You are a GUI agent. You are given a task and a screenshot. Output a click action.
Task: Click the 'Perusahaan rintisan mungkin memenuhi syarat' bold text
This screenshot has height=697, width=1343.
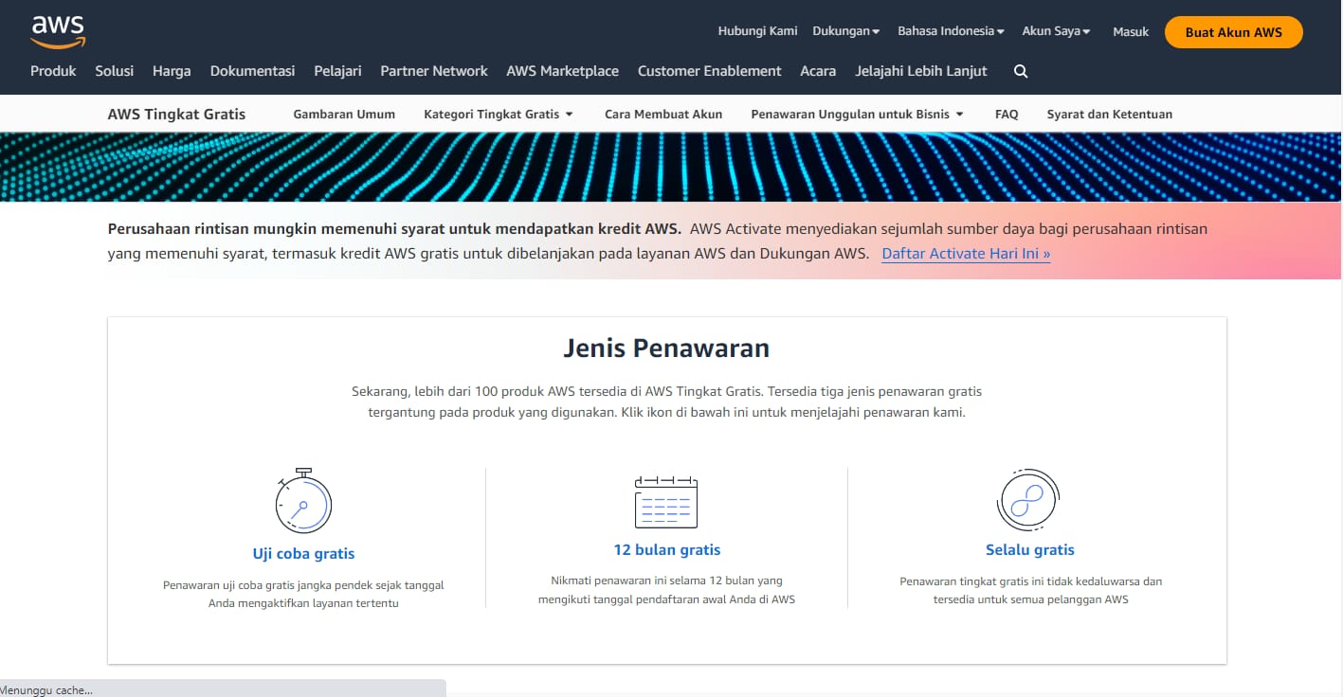(x=394, y=228)
